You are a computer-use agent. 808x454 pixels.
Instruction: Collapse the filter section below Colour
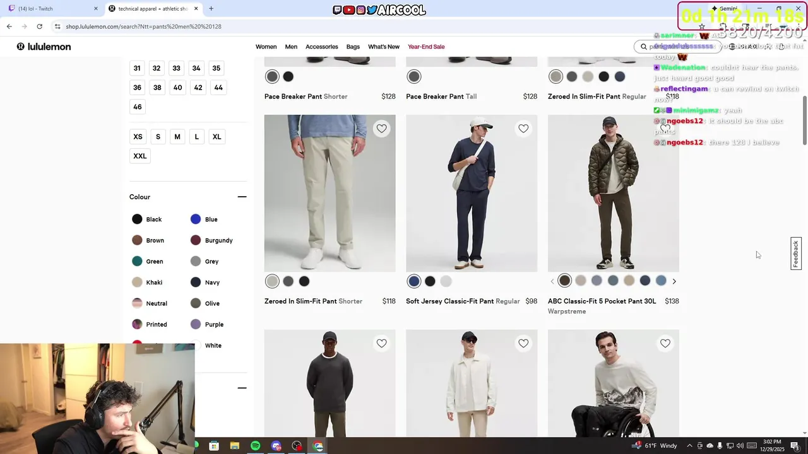tap(242, 388)
